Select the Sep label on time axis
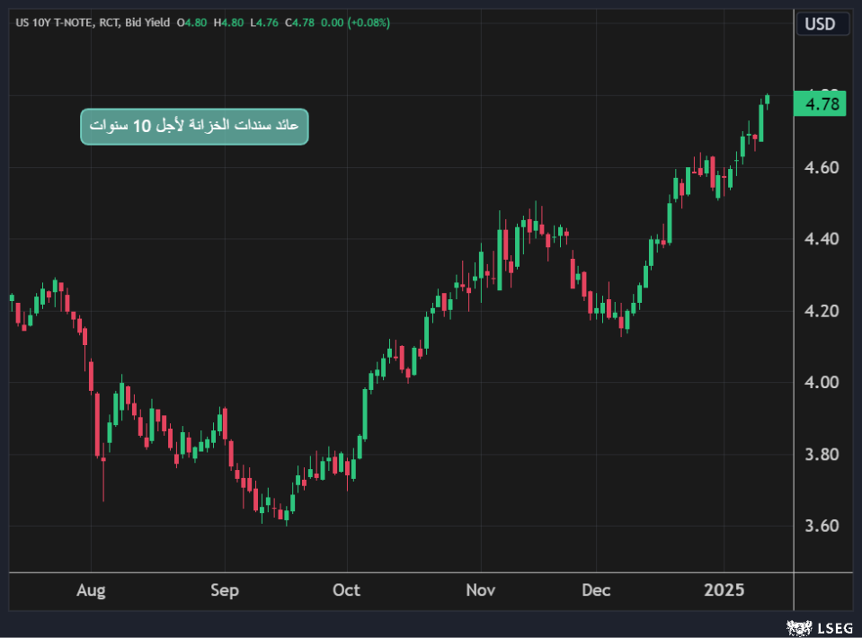The image size is (862, 638). click(x=225, y=590)
